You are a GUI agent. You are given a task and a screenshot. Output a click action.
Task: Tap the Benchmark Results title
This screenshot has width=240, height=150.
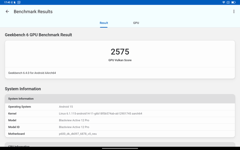click(x=33, y=11)
